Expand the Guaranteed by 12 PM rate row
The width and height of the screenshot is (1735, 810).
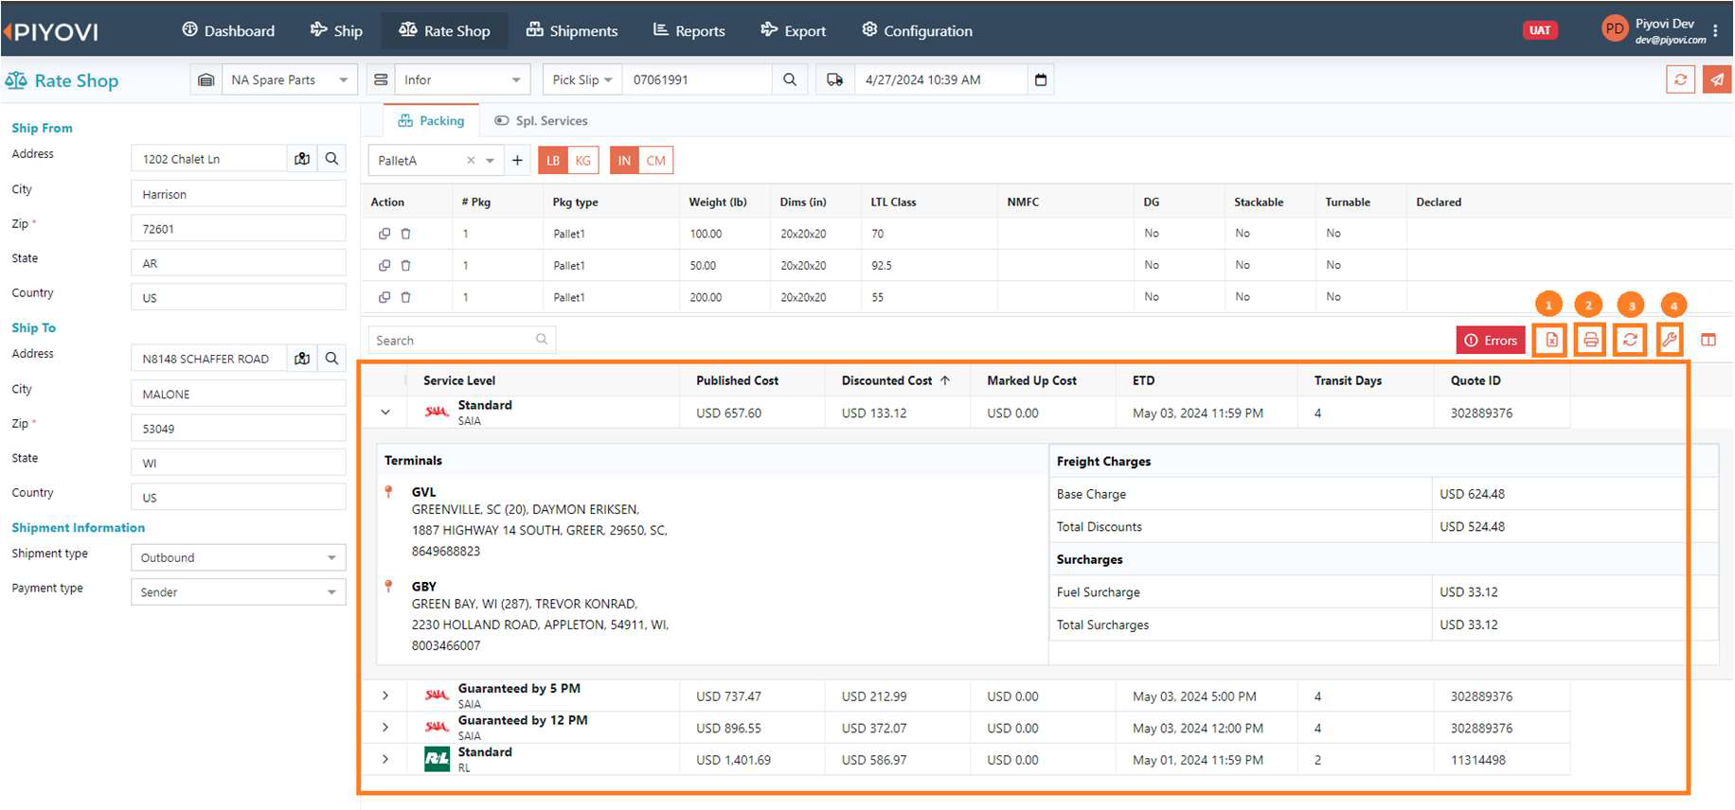385,728
